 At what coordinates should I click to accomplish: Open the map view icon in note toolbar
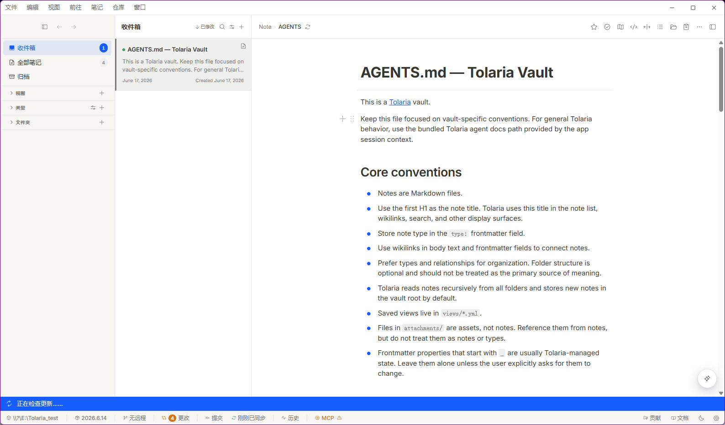point(620,27)
